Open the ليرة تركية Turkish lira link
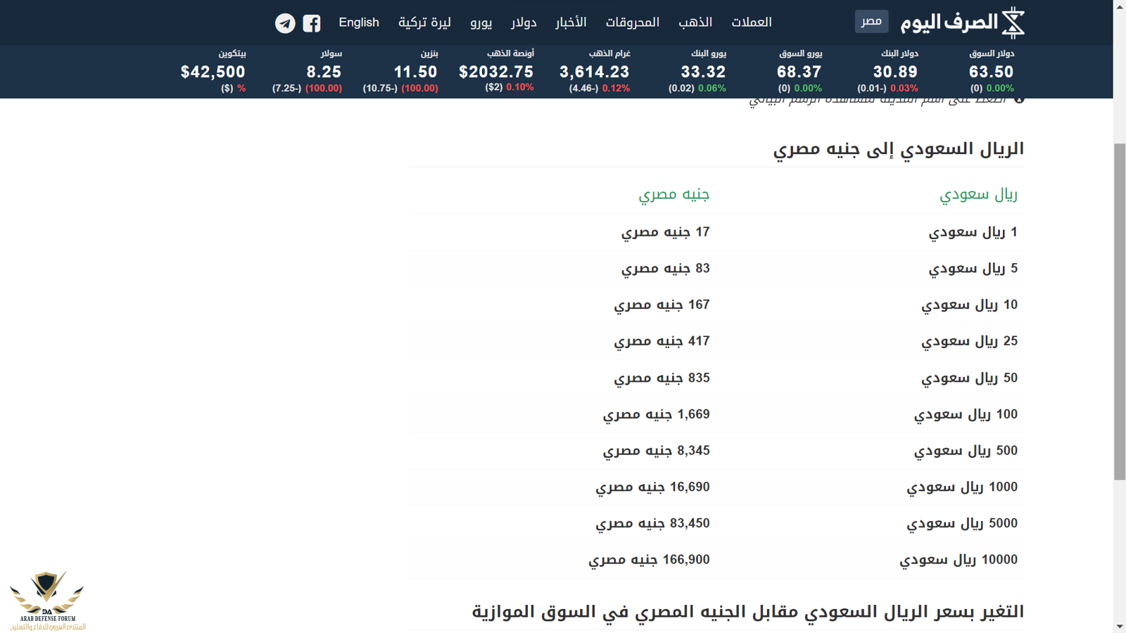 coord(424,23)
